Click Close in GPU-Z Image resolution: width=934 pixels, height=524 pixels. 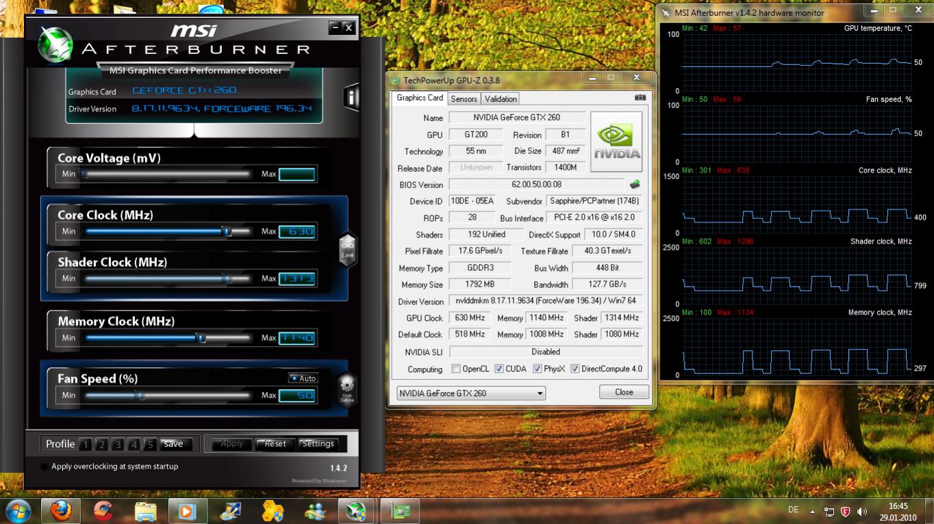point(624,392)
